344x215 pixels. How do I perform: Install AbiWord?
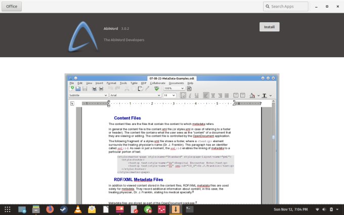pyautogui.click(x=269, y=27)
